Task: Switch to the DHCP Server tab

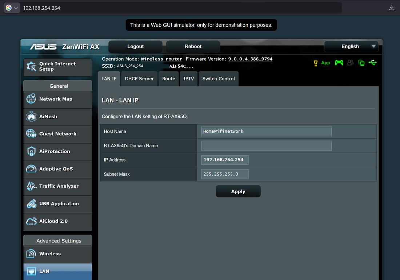Action: click(x=139, y=79)
